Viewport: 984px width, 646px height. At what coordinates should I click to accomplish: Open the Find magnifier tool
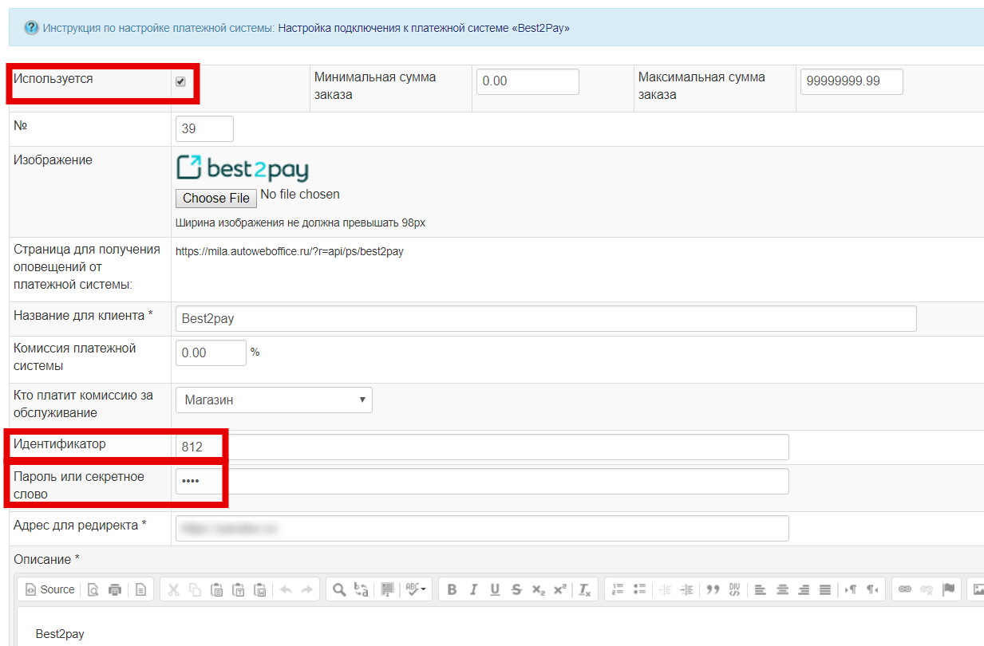[x=339, y=589]
